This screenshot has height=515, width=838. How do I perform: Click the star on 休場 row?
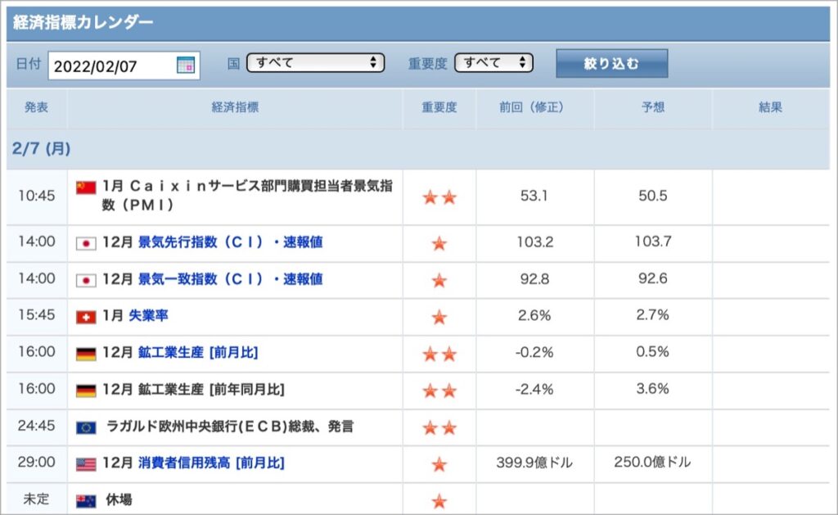tap(439, 501)
